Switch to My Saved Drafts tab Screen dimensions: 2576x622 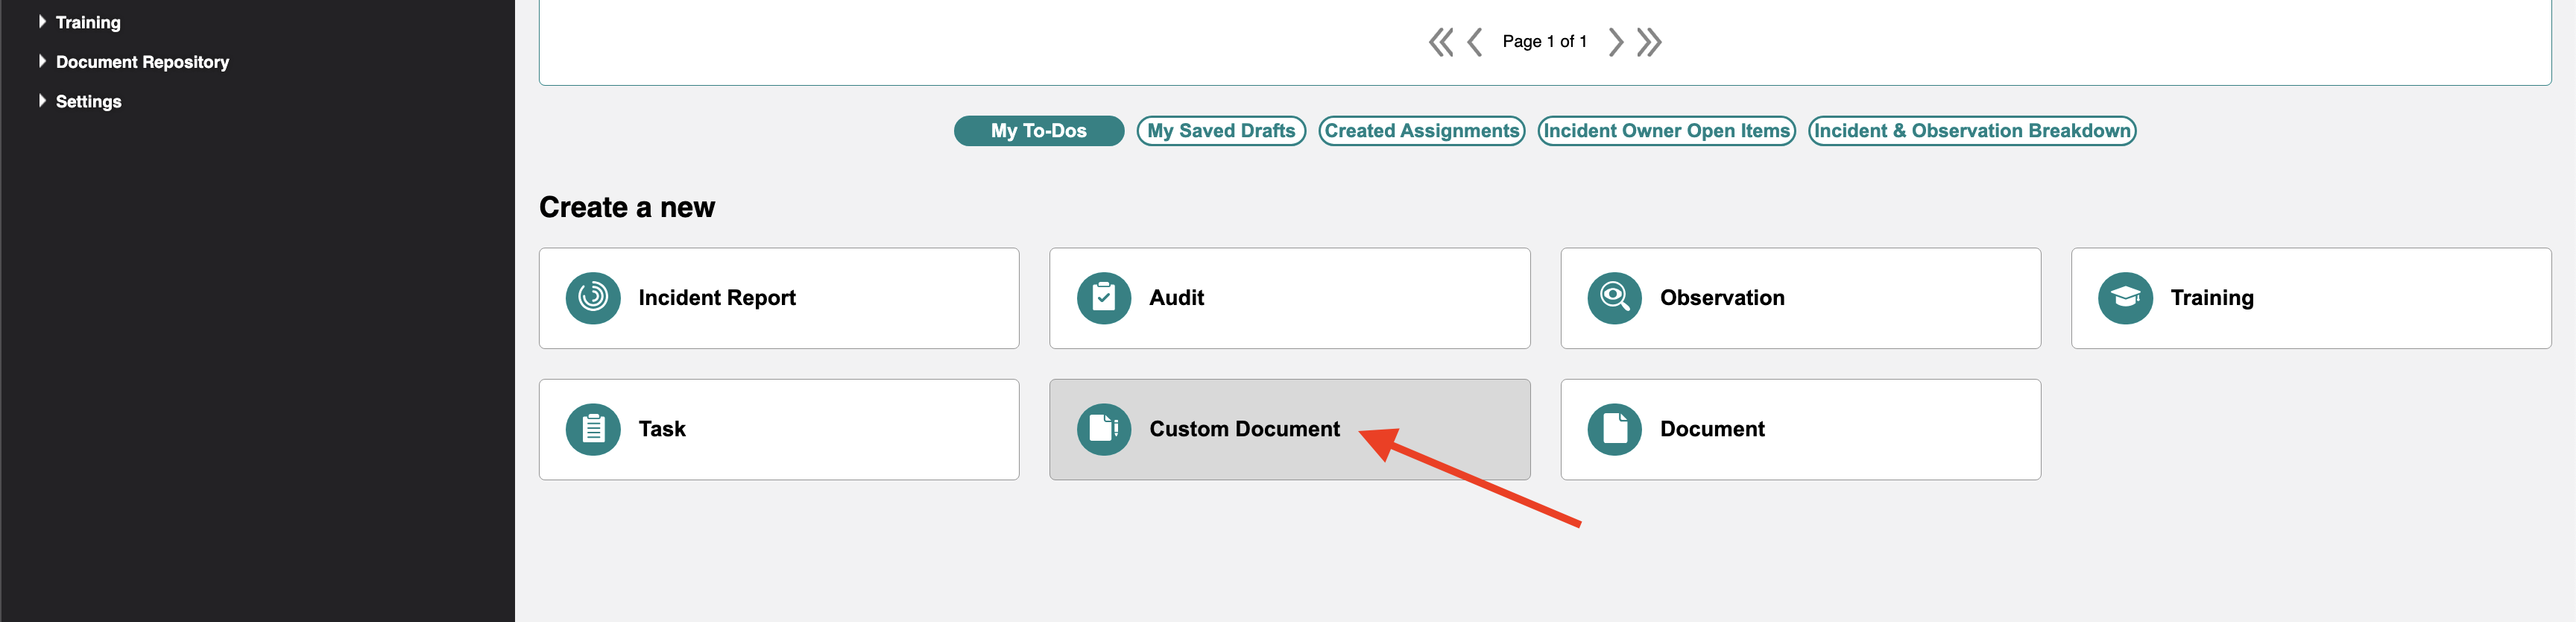point(1221,131)
